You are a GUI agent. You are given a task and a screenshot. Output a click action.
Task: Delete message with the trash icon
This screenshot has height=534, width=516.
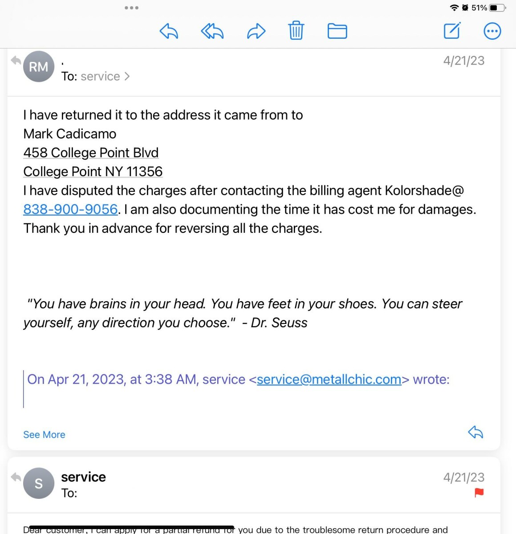tap(296, 31)
